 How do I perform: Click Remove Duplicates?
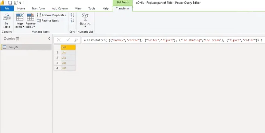(52, 15)
